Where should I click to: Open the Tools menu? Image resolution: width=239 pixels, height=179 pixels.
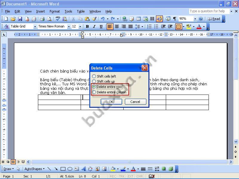(68, 11)
